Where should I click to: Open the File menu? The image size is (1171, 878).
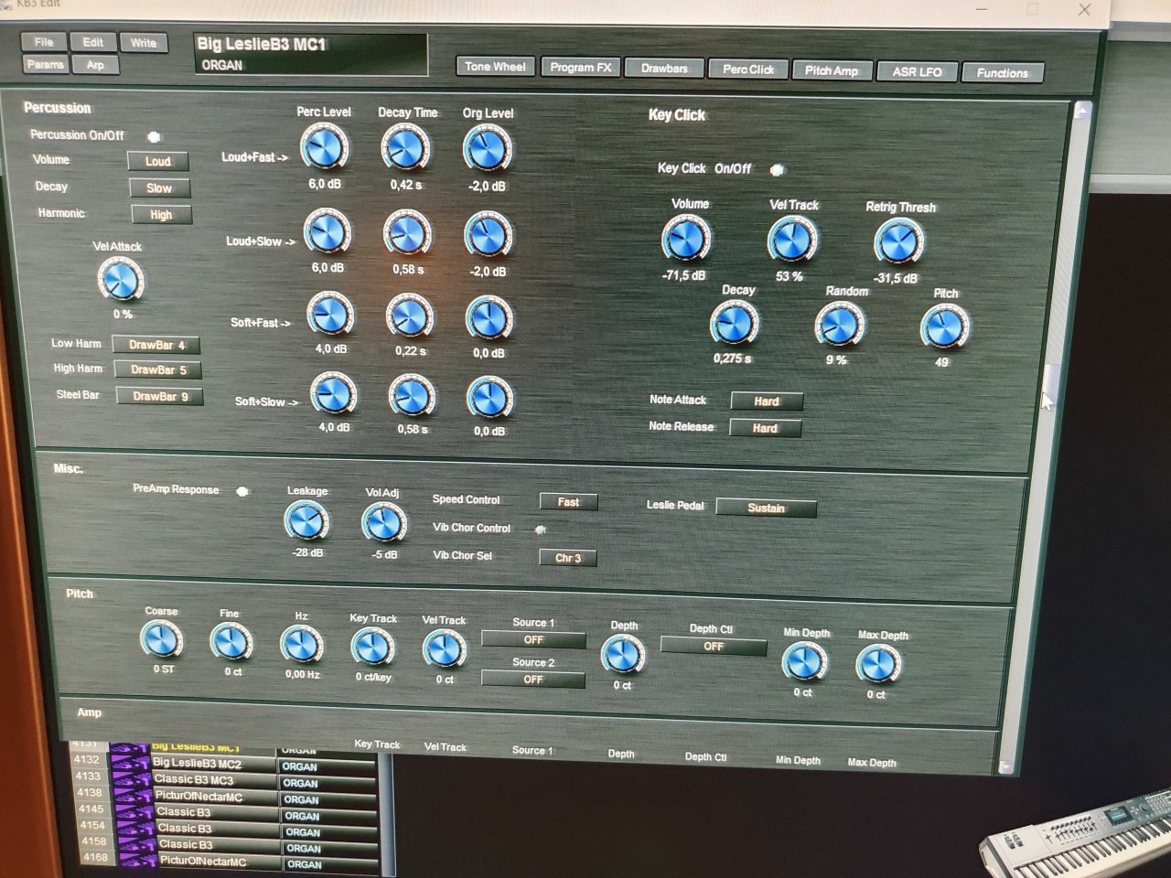tap(43, 42)
